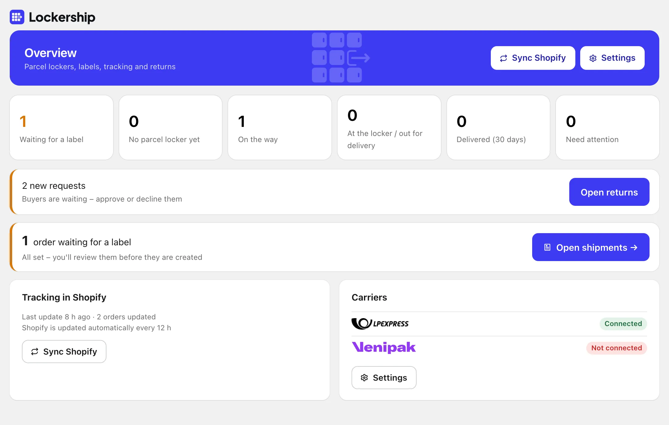
Task: Click the Lockership app name text
Action: 62,17
